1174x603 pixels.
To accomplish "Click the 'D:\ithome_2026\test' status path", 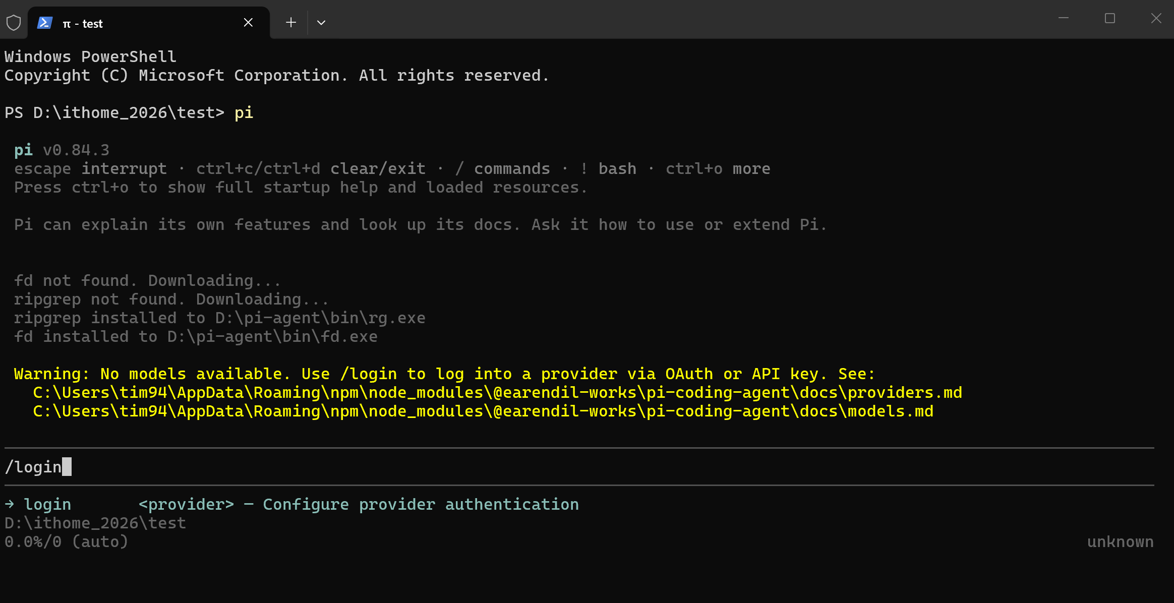I will pos(95,523).
